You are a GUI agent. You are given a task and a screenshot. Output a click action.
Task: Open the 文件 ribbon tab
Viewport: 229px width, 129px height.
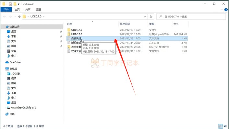[x=6, y=9]
